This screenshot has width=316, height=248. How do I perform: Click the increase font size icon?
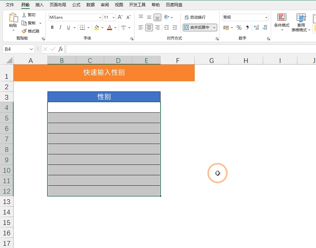pyautogui.click(x=120, y=17)
